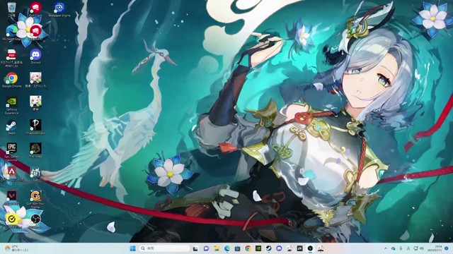The height and width of the screenshot is (254, 453).
Task: Select the VALORANT desktop shortcut next to Edge
Action: pyautogui.click(x=35, y=32)
